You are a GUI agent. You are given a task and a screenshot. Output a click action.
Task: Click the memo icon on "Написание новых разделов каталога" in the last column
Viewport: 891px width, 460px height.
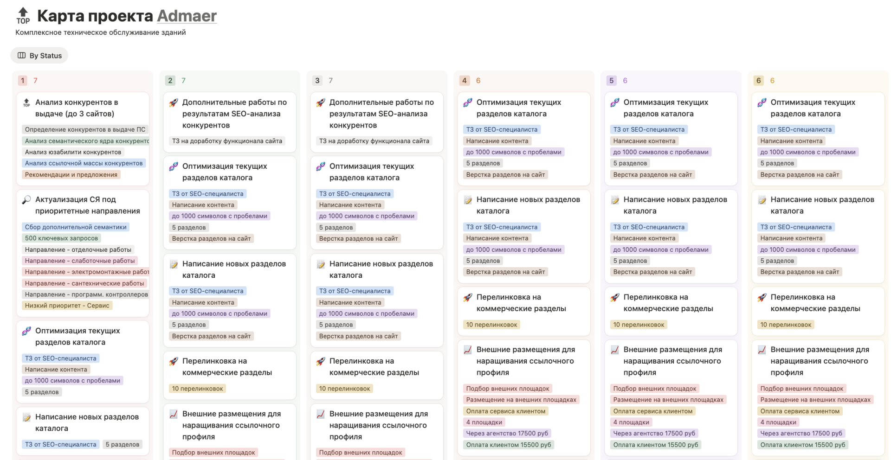point(762,199)
